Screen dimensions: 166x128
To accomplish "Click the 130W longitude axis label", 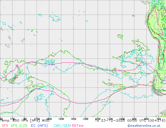I will 86,119.
